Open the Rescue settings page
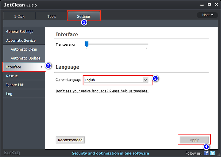The width and height of the screenshot is (221, 157). coord(24,76)
